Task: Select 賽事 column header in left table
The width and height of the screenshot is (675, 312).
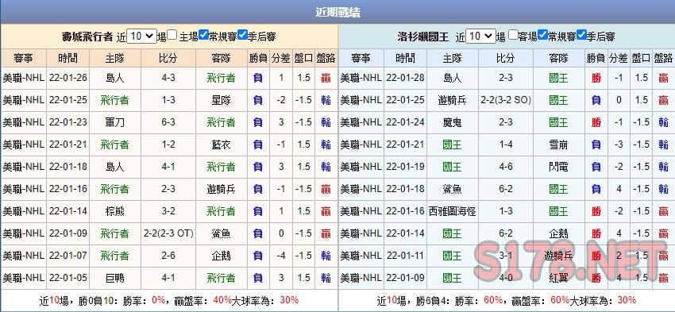Action: [23, 58]
